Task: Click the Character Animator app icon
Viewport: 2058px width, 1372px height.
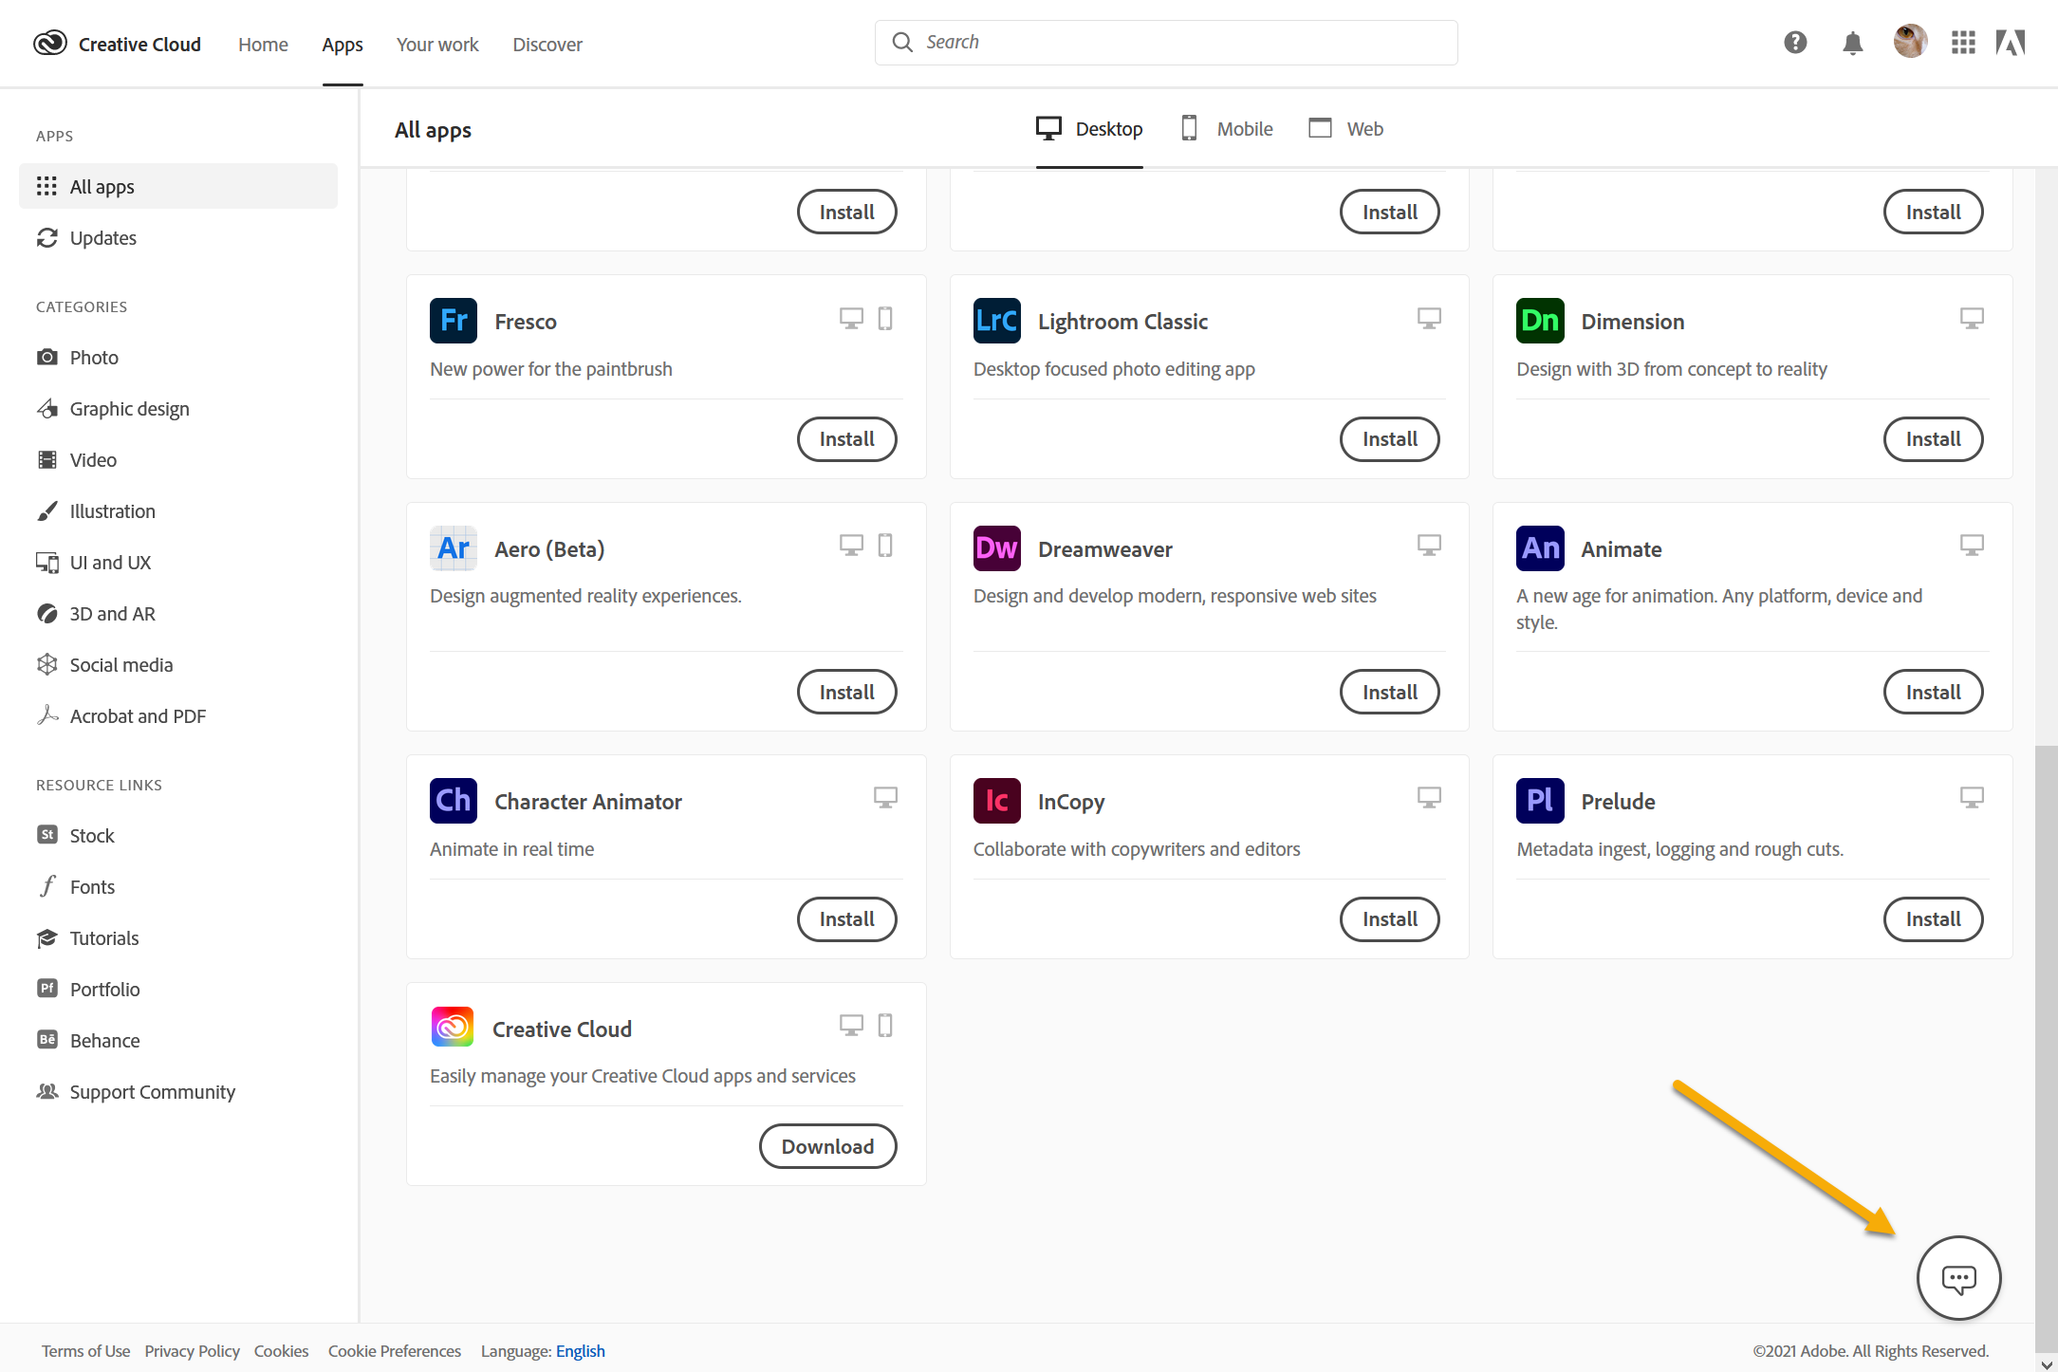Action: pyautogui.click(x=453, y=801)
